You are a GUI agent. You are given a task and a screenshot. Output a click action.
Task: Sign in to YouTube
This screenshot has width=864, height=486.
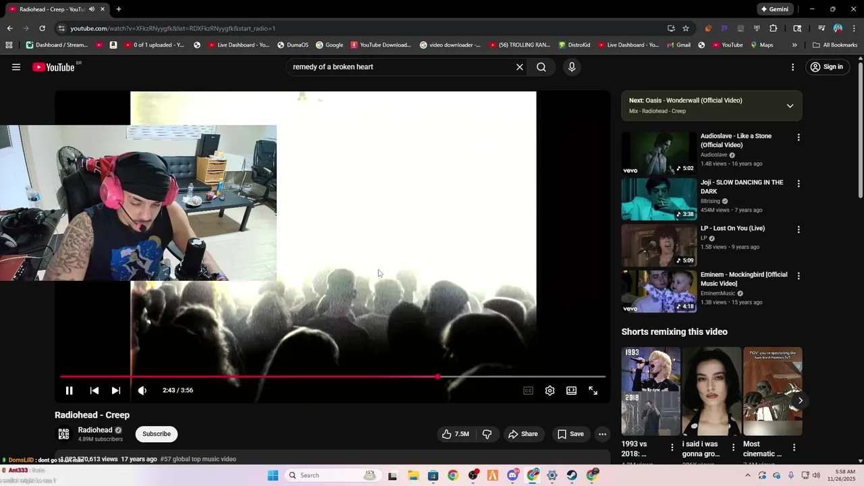[x=826, y=67]
